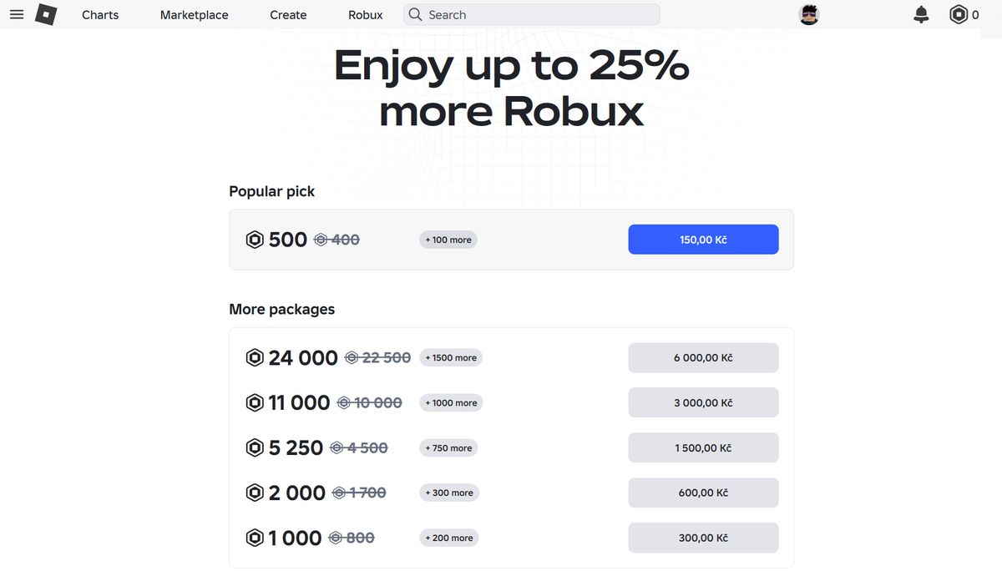This screenshot has height=571, width=1002.
Task: Click the "+ 100 more" bonus badge
Action: click(448, 240)
